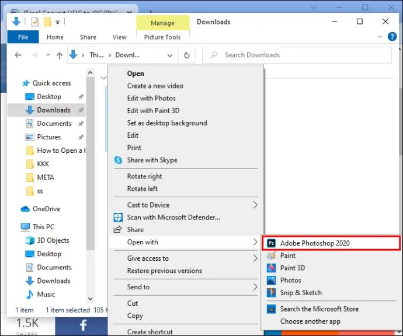
Task: Click the New folder quick access icon
Action: 47,22
